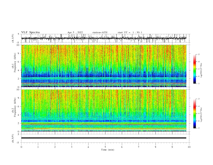The image size is (213, 165).
Task: Click the "-7" tick on the ch.2 colorbar
Action: click(x=198, y=128)
